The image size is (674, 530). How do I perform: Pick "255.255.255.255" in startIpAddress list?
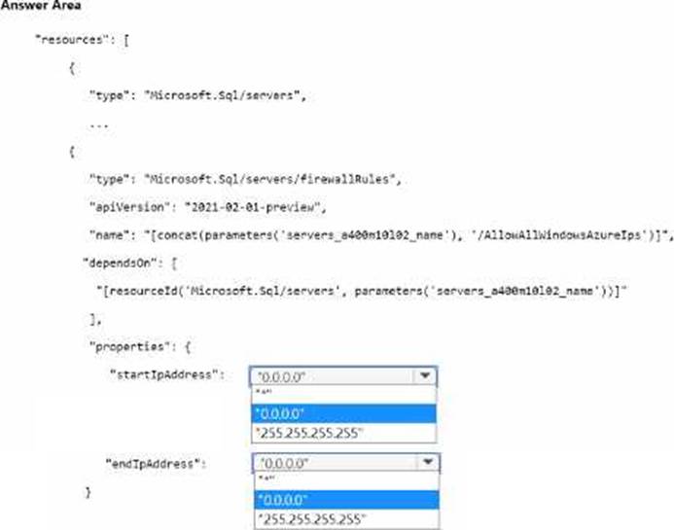343,433
